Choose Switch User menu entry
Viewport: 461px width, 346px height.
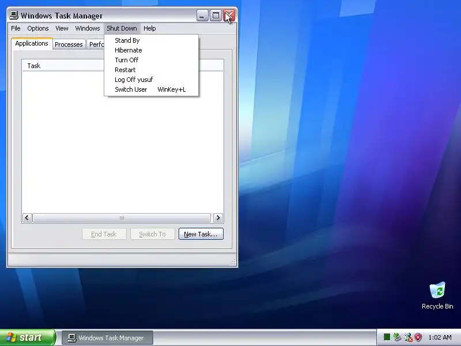point(152,89)
